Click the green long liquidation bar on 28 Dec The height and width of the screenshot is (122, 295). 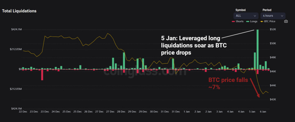(x=124, y=61)
